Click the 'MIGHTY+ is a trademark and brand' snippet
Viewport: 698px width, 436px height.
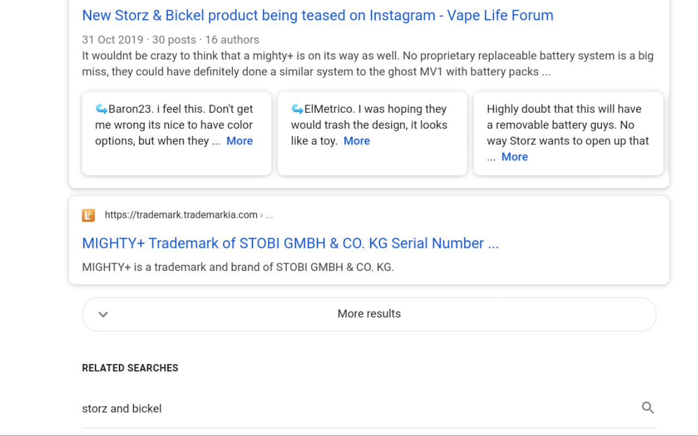pos(238,267)
